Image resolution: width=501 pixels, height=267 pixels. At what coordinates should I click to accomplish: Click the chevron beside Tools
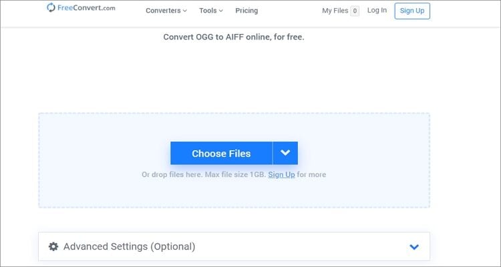click(220, 11)
